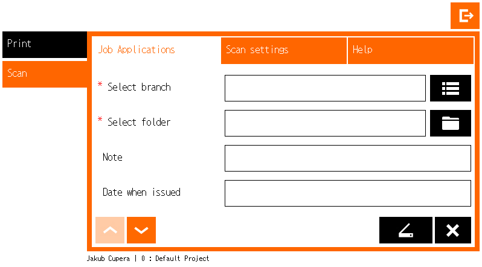The image size is (482, 267).
Task: Click the Date when issued label
Action: coord(141,193)
